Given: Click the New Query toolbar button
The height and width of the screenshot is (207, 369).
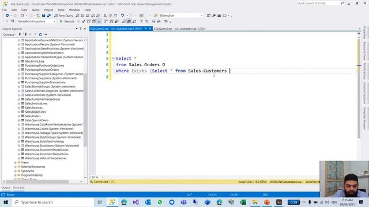Looking at the screenshot, I should coord(64,16).
